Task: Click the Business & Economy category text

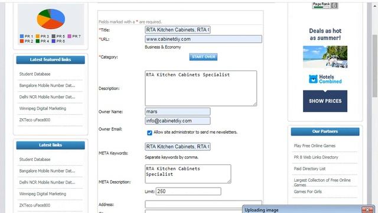Action: [163, 47]
